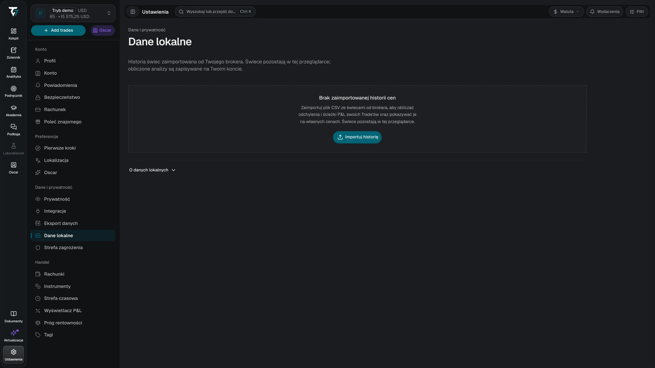Open Eksport danych item

[x=73, y=224]
